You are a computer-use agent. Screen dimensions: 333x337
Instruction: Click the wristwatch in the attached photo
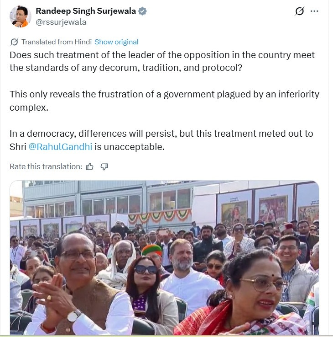(73, 316)
